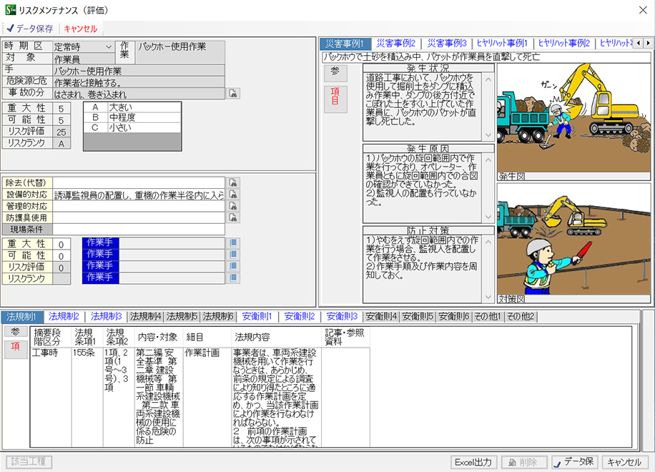Click the red キャンセル toolbar item

coord(80,29)
